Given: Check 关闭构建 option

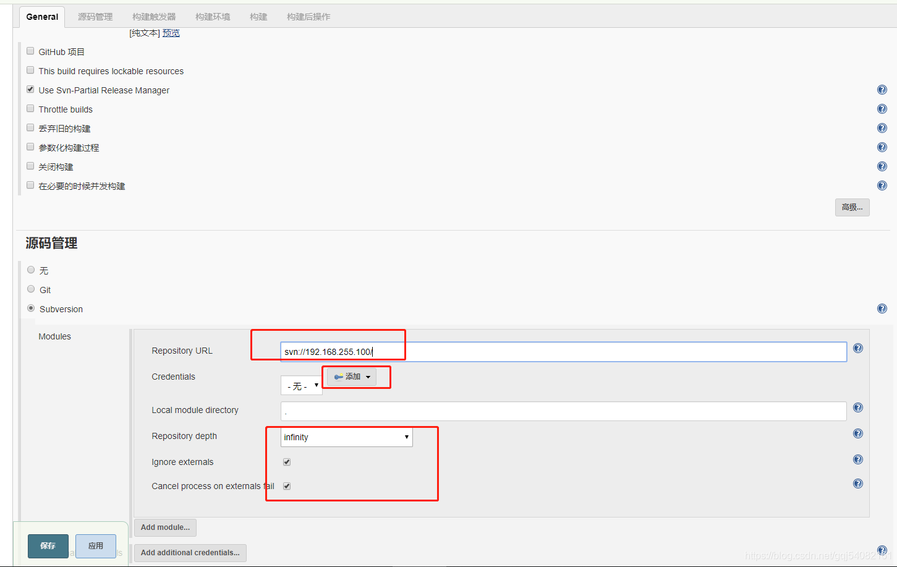Looking at the screenshot, I should pos(30,166).
